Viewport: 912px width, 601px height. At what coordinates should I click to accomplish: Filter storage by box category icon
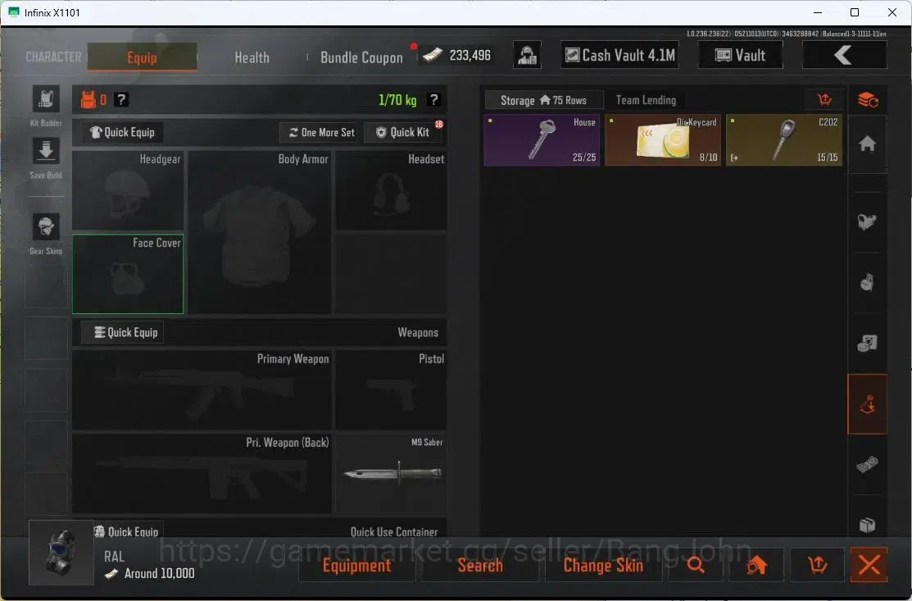[x=867, y=526]
